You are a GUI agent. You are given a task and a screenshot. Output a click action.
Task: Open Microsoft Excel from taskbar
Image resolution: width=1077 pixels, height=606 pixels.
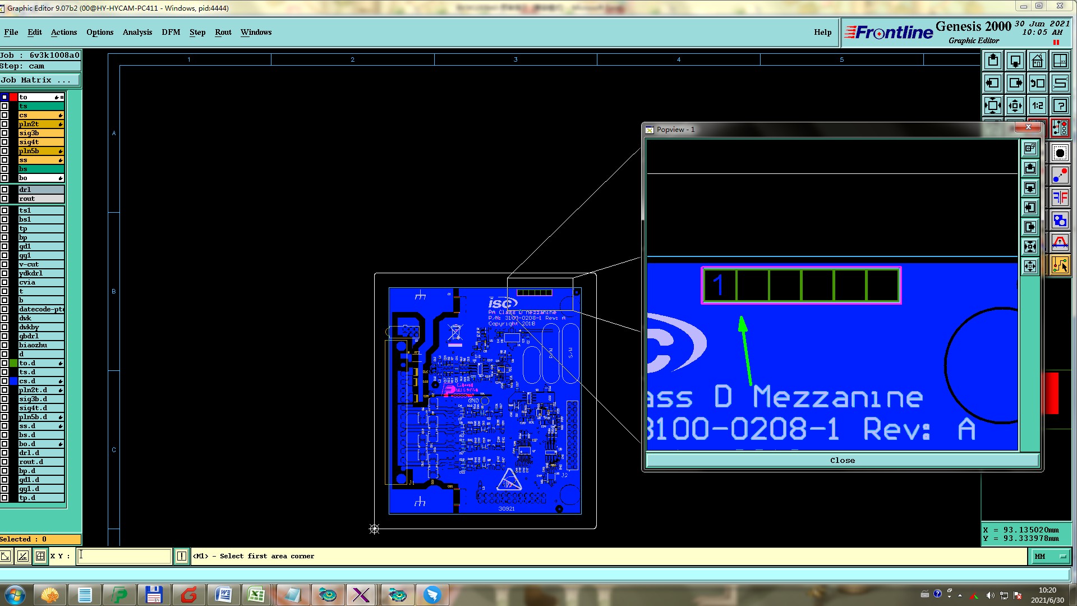257,595
